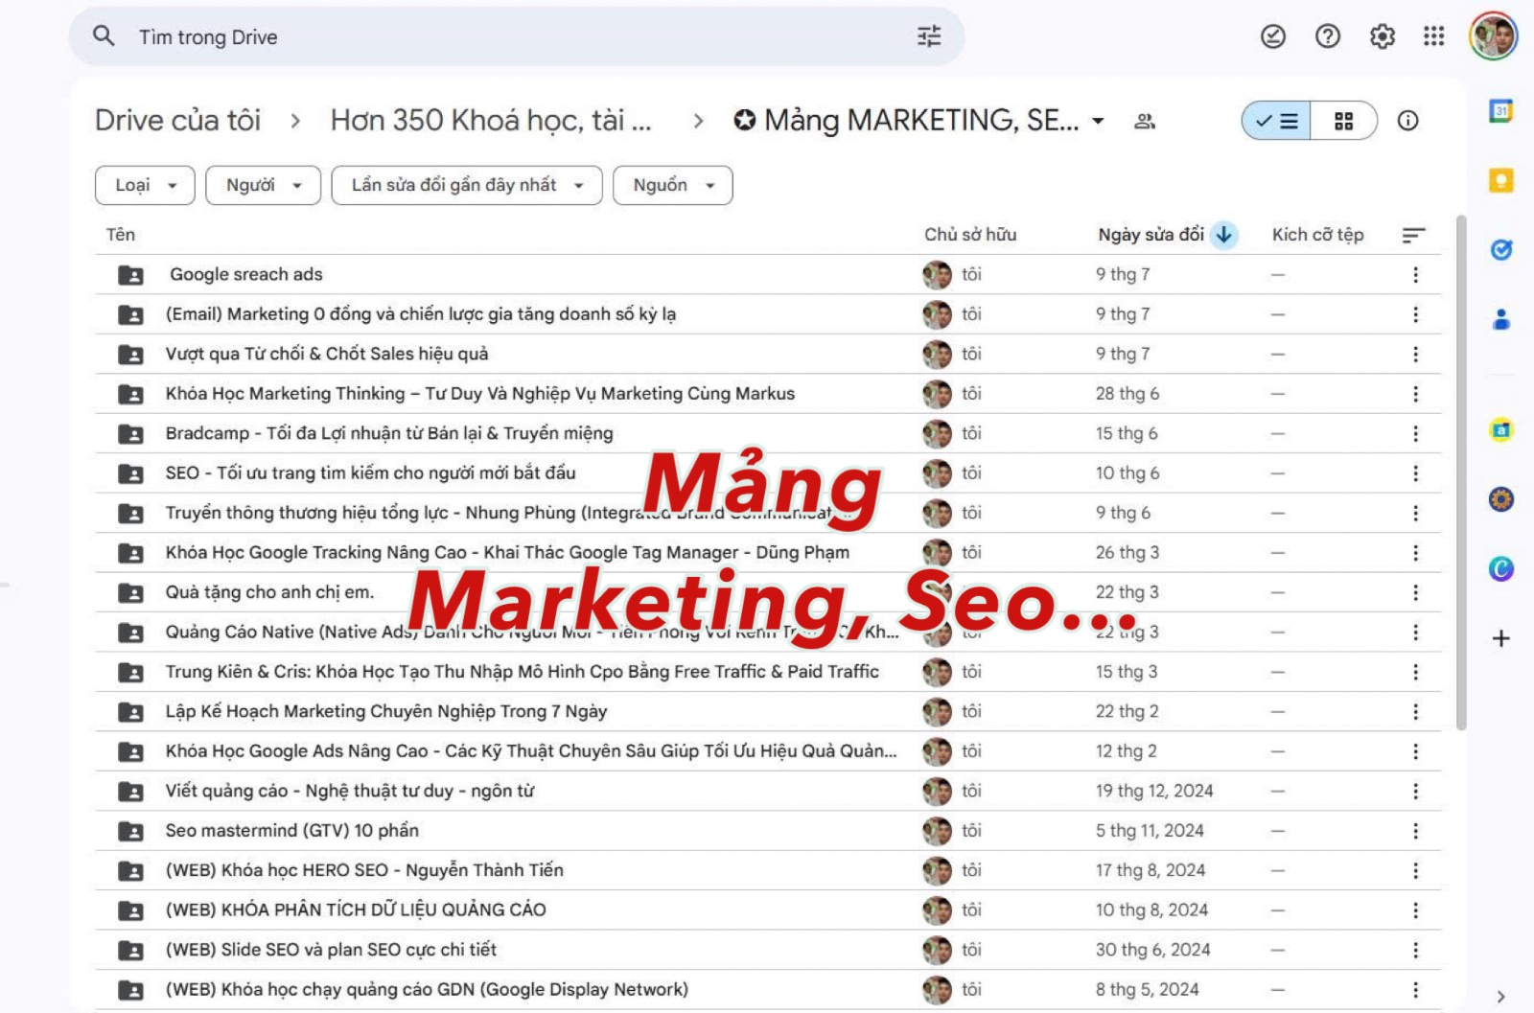The height and width of the screenshot is (1013, 1534).
Task: Open more actions for Vượt qua Từ chối row
Action: (1415, 355)
